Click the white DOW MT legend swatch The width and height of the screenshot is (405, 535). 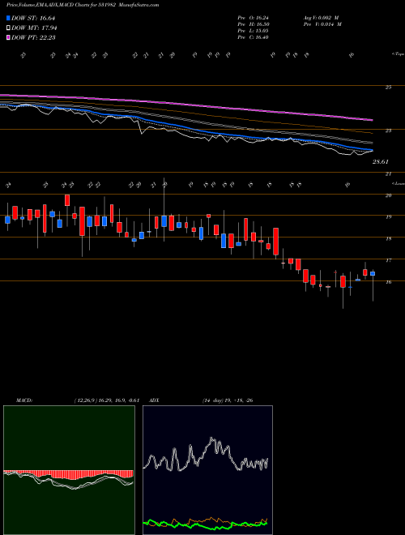pos(9,28)
